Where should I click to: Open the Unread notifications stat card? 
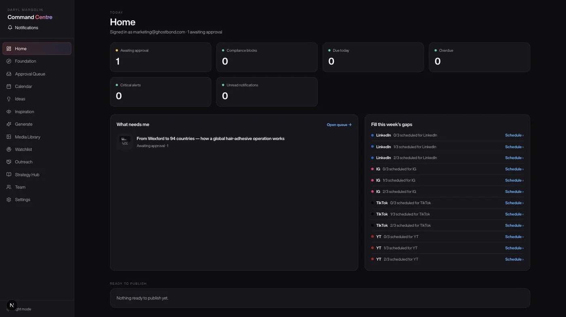point(267,92)
